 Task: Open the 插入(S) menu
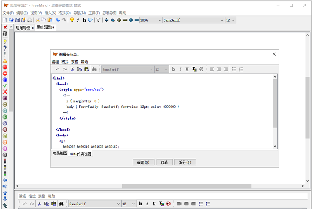coord(50,13)
